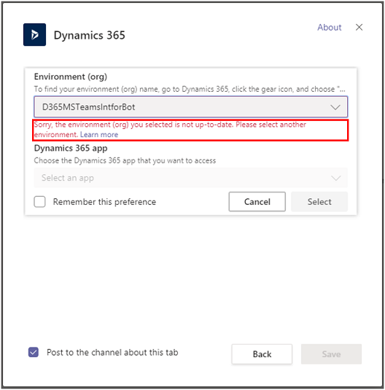The image size is (385, 390).
Task: Uncheck Post to the channel checkbox
Action: (x=34, y=352)
